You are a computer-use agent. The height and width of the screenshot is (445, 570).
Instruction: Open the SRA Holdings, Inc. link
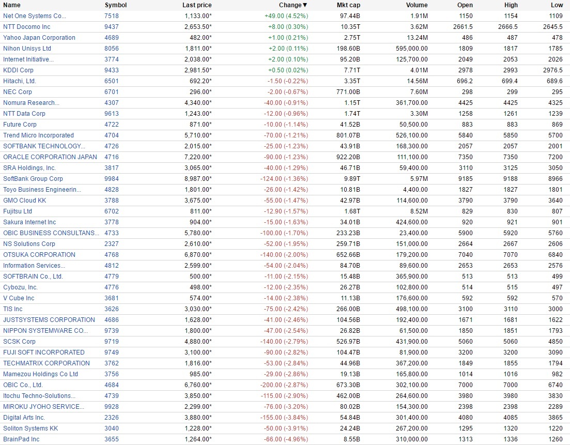click(x=29, y=168)
